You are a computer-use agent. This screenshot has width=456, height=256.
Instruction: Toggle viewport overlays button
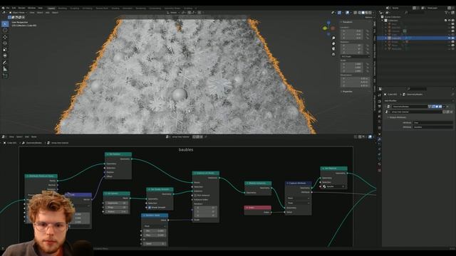click(x=347, y=13)
